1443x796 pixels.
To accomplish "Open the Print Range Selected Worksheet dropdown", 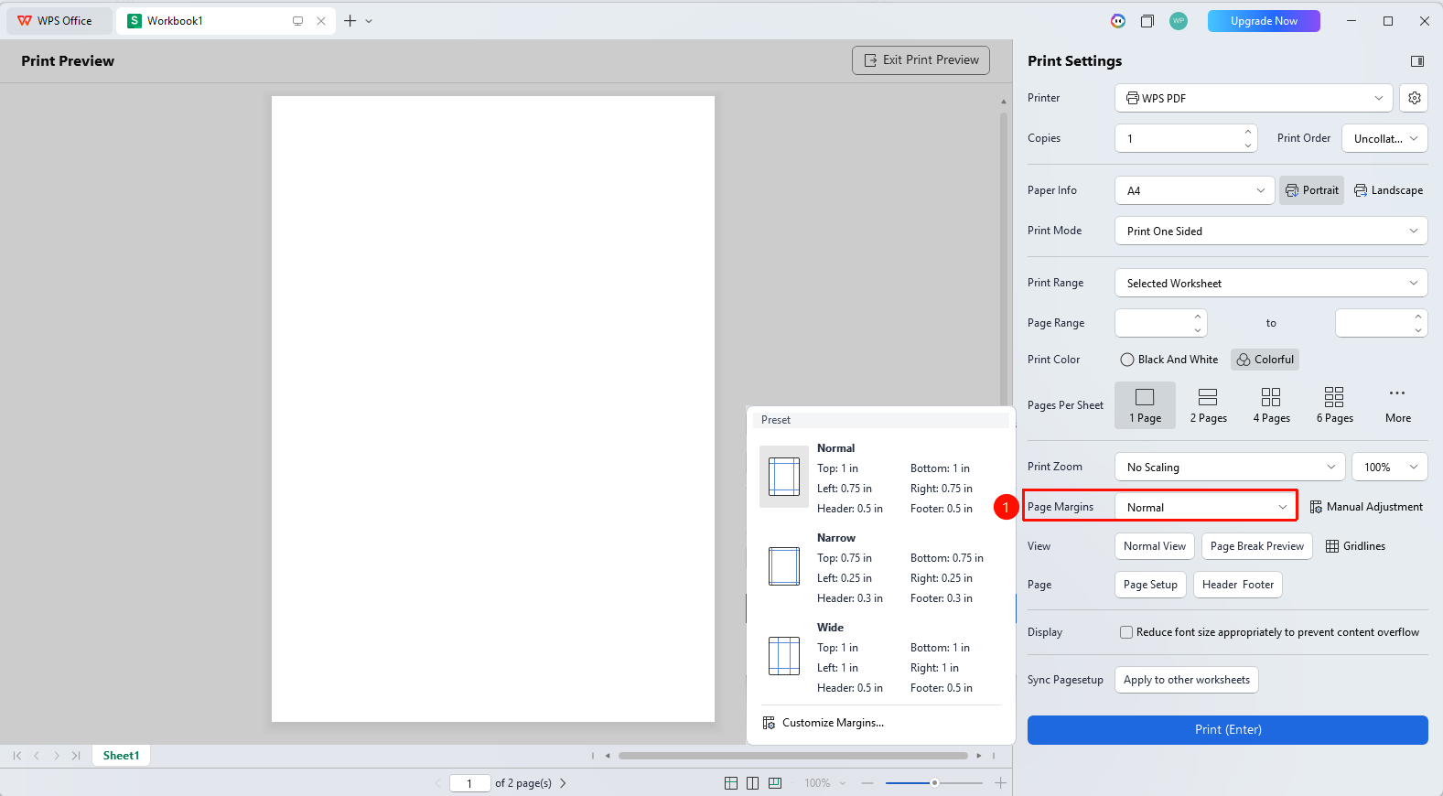I will coord(1271,283).
